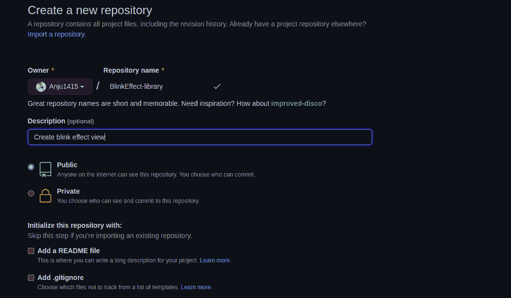The height and width of the screenshot is (298, 511).
Task: Use the improved-disco name suggestion
Action: [x=296, y=103]
